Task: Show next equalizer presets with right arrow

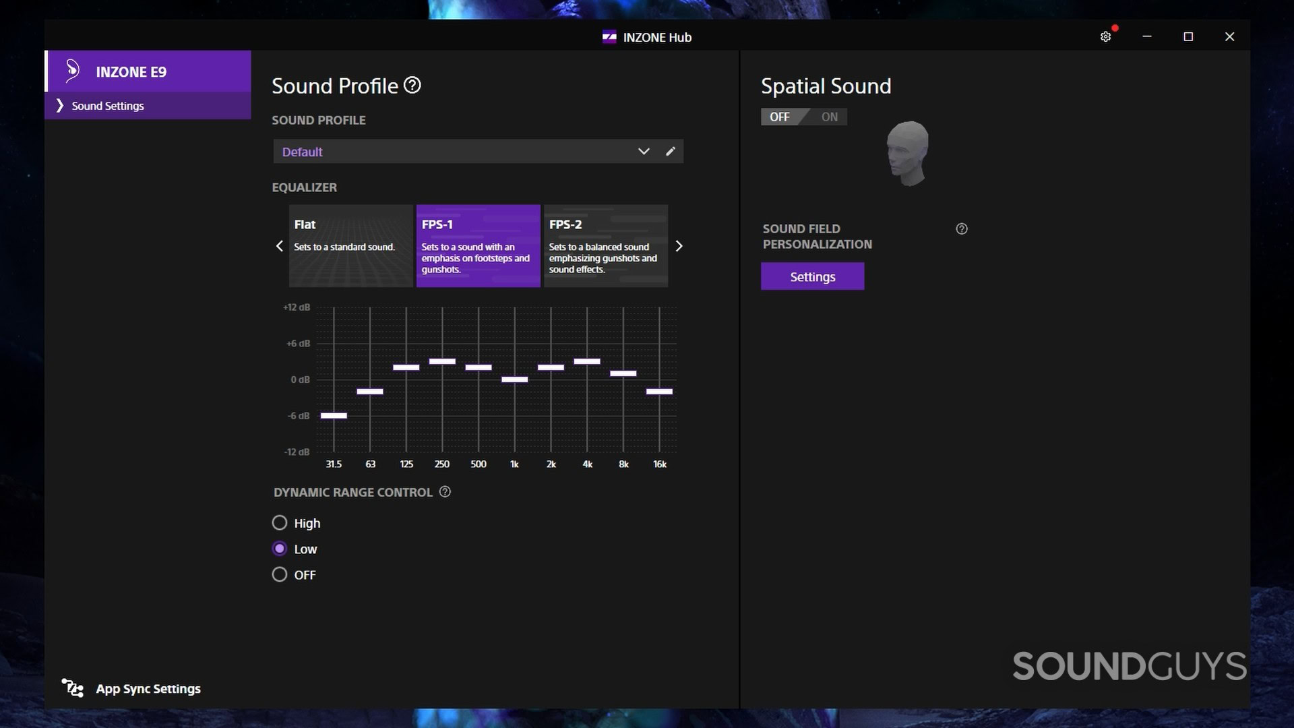Action: [x=679, y=246]
